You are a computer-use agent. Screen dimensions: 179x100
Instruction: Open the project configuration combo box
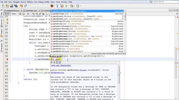tap(39, 6)
